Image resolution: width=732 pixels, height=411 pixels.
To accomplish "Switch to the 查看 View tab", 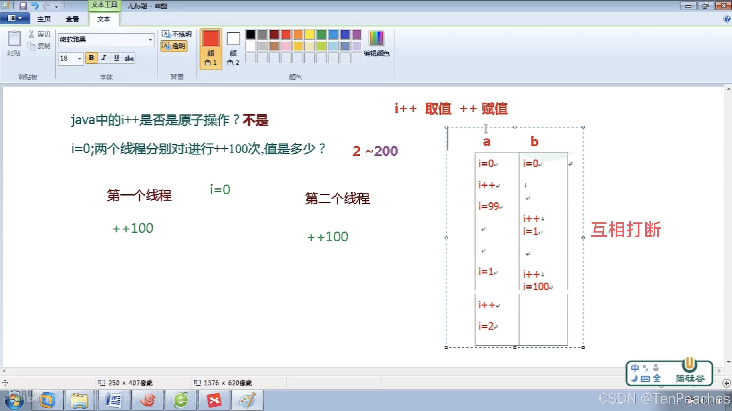I will [x=72, y=19].
